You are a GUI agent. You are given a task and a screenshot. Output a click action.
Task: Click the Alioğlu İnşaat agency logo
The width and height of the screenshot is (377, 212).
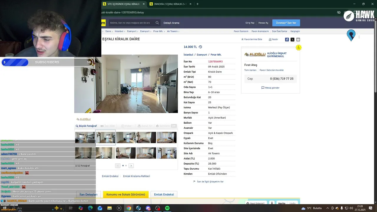click(x=255, y=54)
